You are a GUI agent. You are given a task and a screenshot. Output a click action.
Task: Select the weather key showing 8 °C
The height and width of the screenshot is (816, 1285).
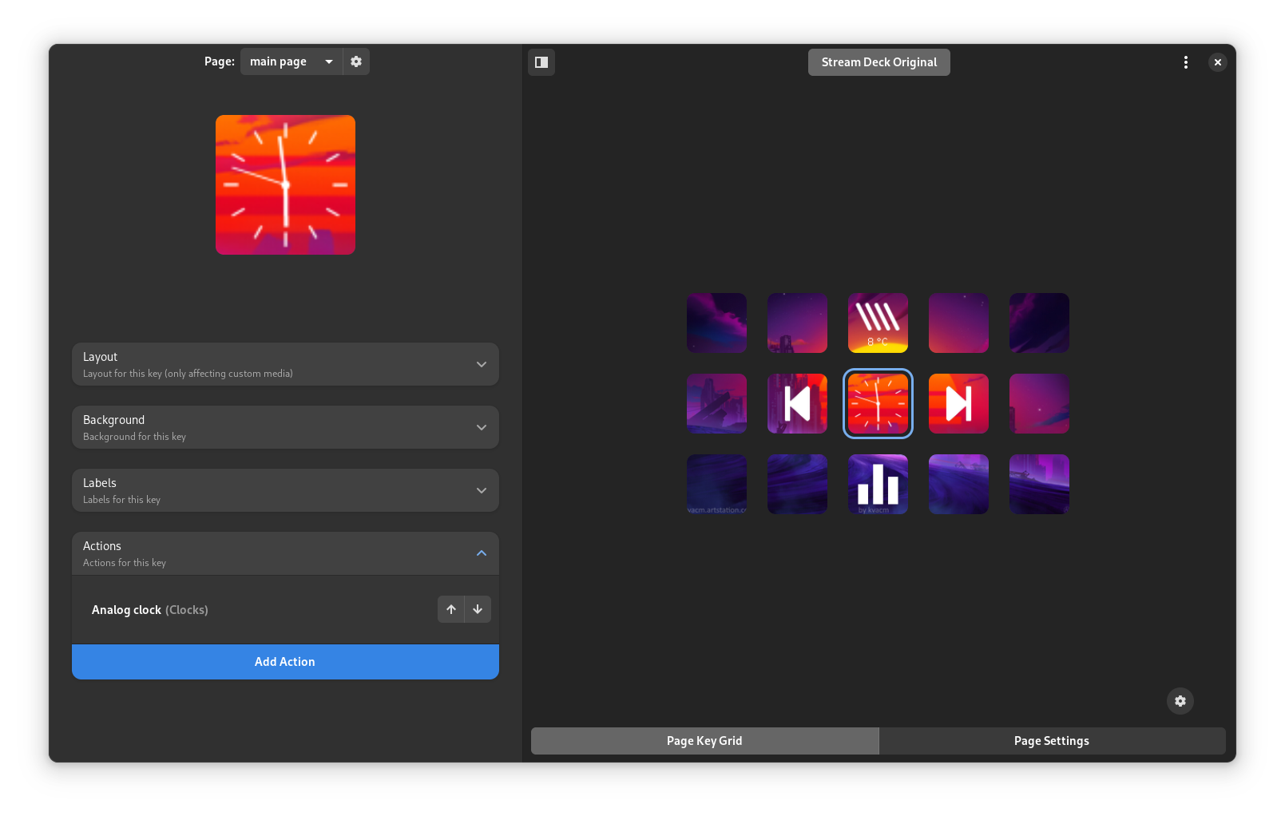coord(878,323)
